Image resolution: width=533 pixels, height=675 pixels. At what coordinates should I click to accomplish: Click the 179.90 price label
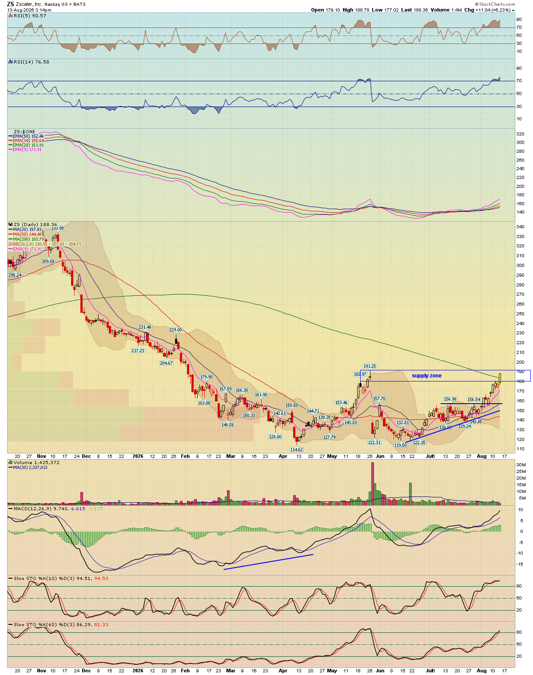coord(207,377)
